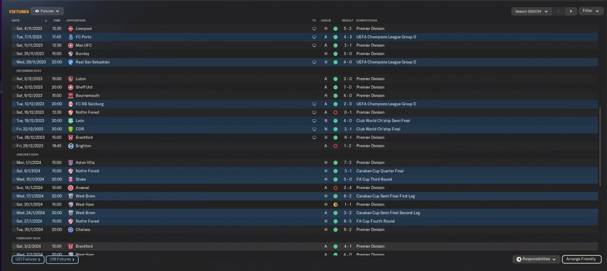Click the amber draw indicator on West Ham row
Image resolution: width=607 pixels, height=271 pixels.
(335, 205)
